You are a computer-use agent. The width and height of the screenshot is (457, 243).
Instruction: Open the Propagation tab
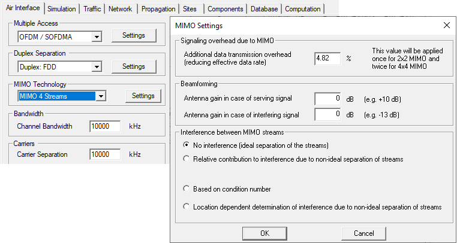coord(159,9)
